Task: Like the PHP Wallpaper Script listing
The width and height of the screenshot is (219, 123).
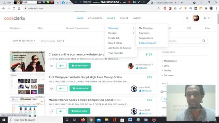Action: pyautogui.click(x=62, y=88)
